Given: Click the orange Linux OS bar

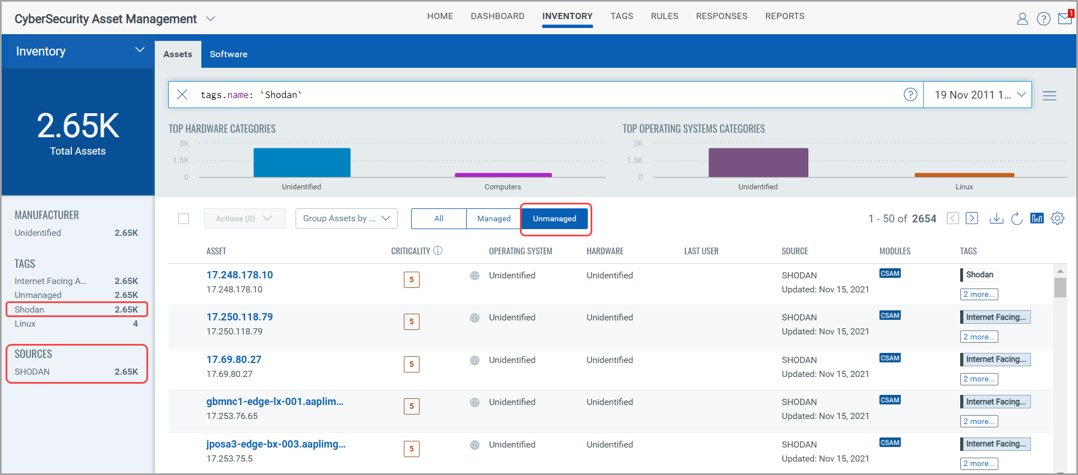Looking at the screenshot, I should [964, 175].
